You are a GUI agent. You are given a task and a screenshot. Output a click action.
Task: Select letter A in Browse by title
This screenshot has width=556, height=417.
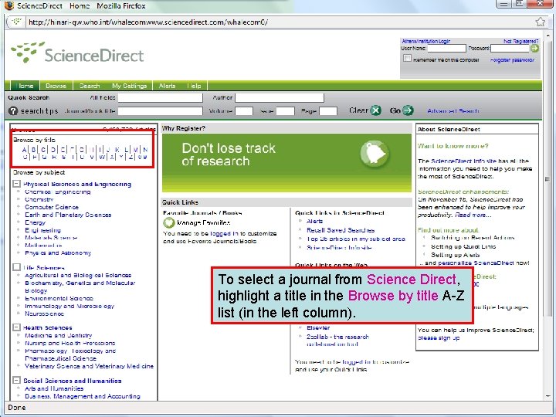[24, 150]
